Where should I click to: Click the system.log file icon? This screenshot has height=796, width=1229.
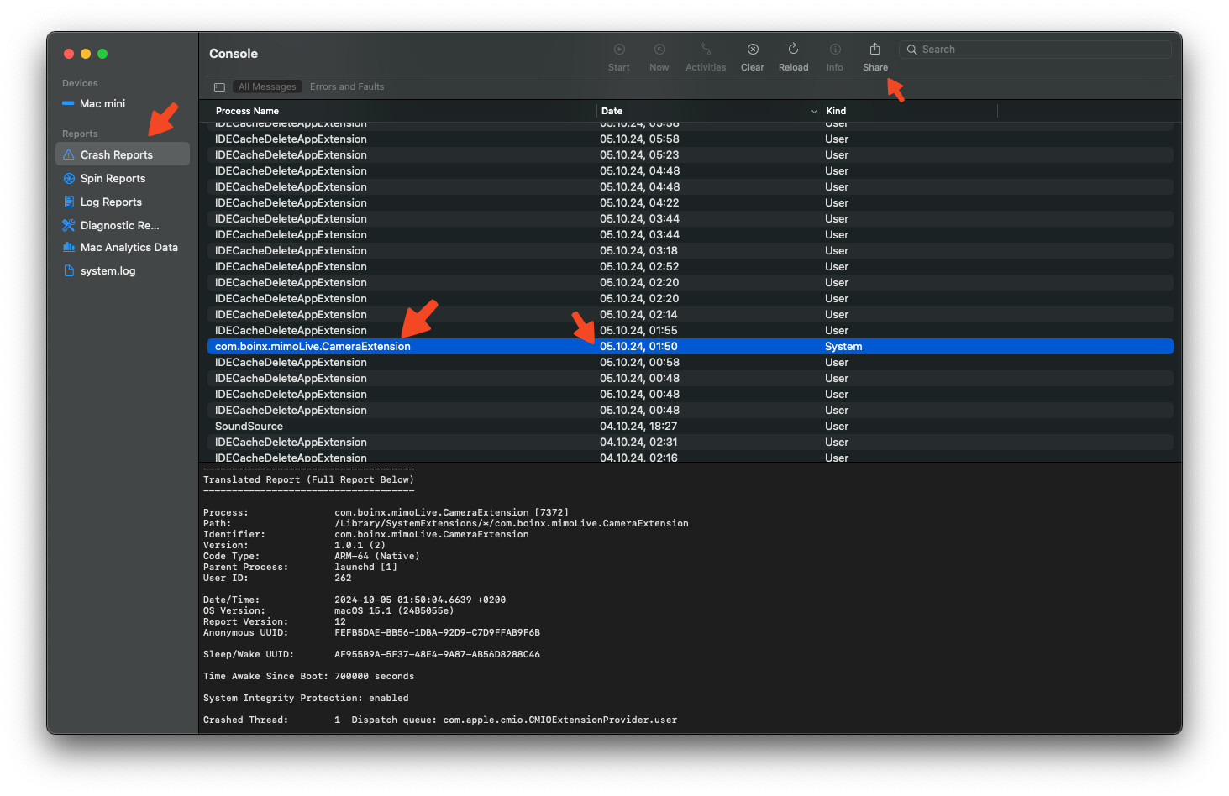[x=69, y=271]
